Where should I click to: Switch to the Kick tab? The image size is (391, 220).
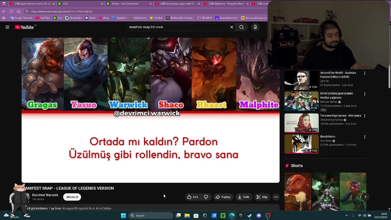click(x=81, y=4)
